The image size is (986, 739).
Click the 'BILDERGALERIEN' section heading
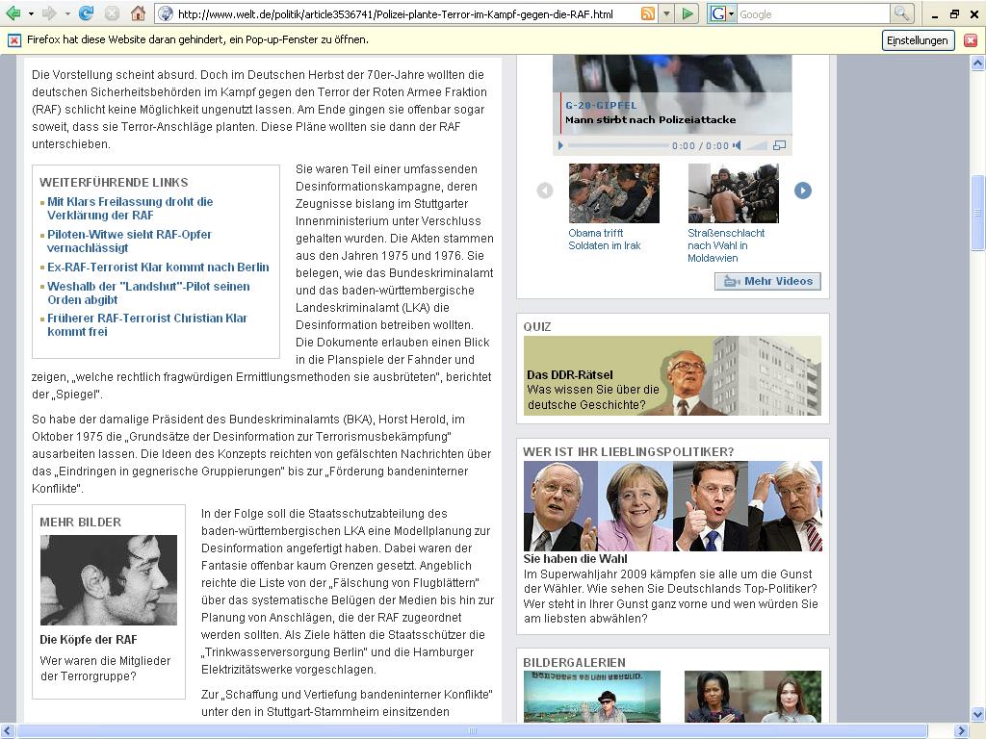click(574, 662)
